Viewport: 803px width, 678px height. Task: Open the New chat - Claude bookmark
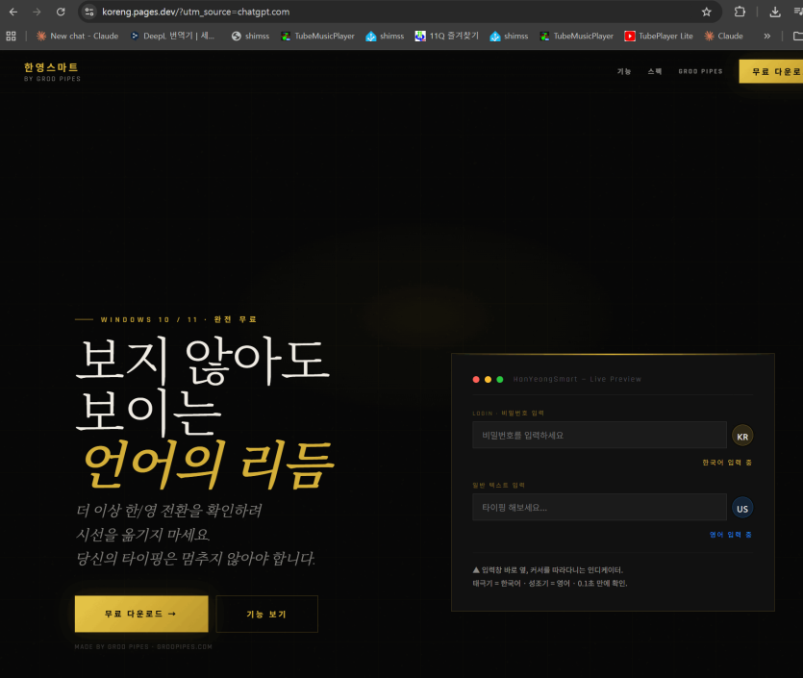pos(77,36)
